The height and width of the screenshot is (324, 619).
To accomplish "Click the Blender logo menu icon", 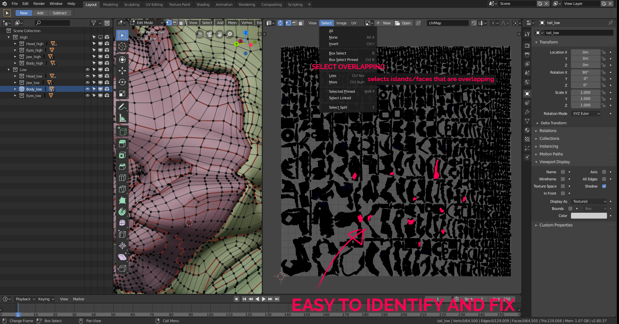I will (5, 4).
